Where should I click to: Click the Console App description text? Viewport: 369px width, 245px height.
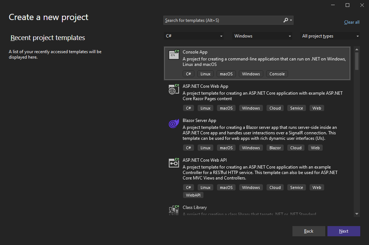(x=264, y=62)
